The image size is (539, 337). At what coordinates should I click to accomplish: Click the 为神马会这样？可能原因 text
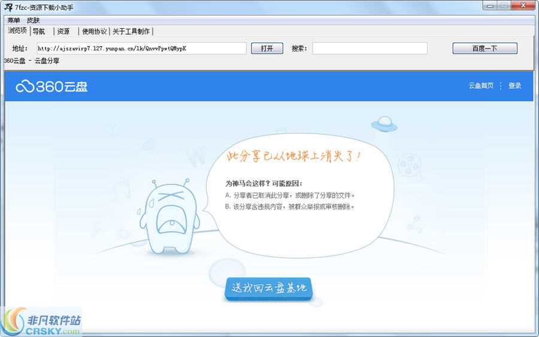264,183
